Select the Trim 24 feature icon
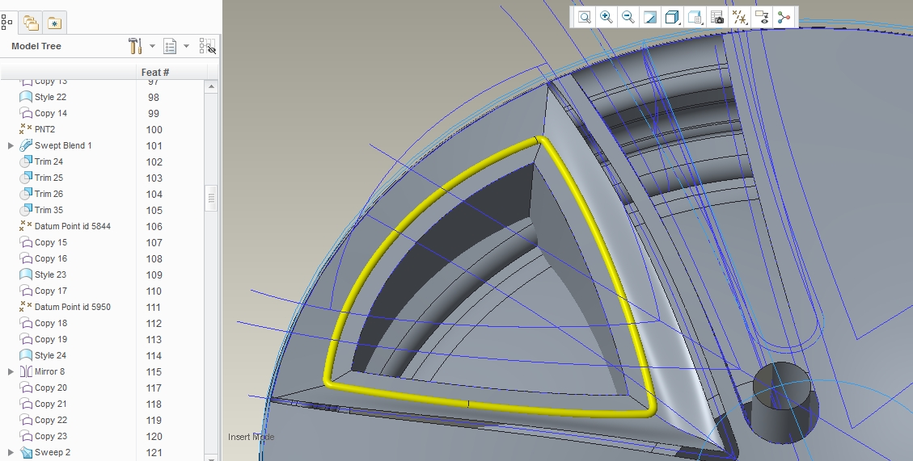This screenshot has height=461, width=913. click(26, 161)
